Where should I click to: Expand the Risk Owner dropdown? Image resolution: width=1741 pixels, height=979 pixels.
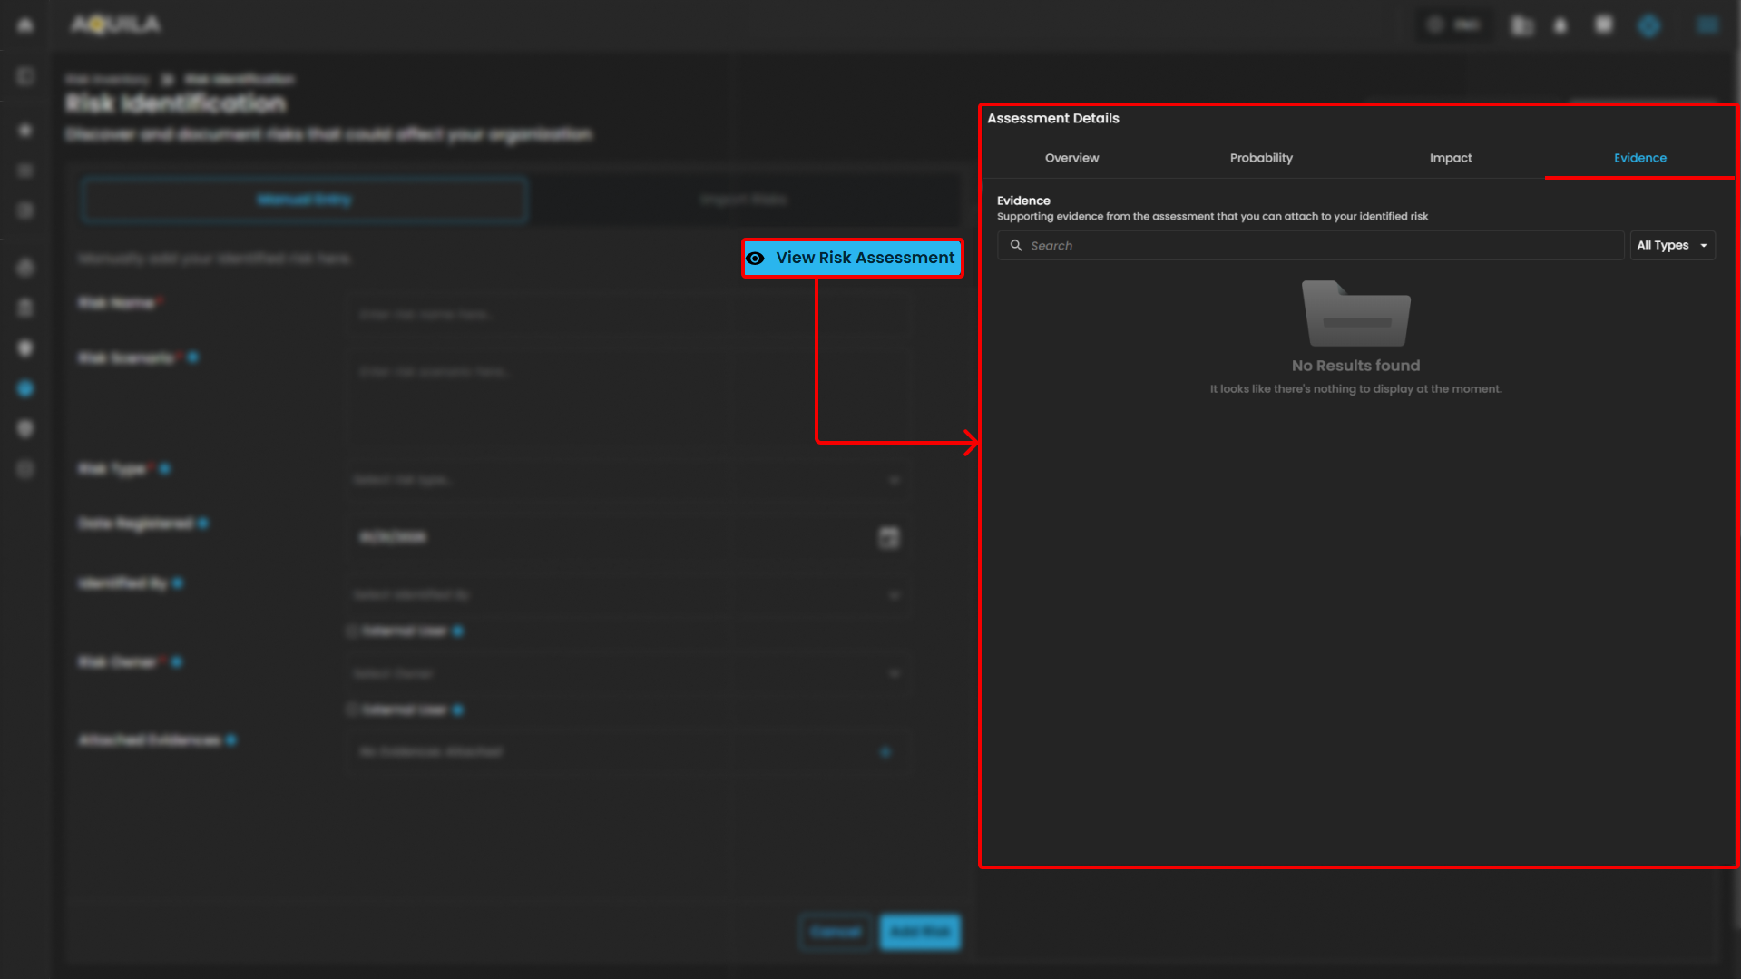[894, 673]
